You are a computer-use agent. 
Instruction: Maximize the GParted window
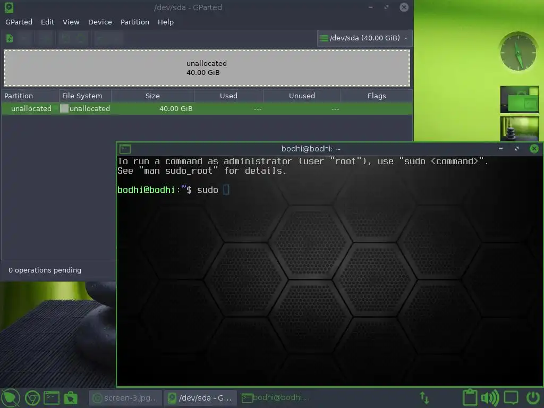pos(386,7)
